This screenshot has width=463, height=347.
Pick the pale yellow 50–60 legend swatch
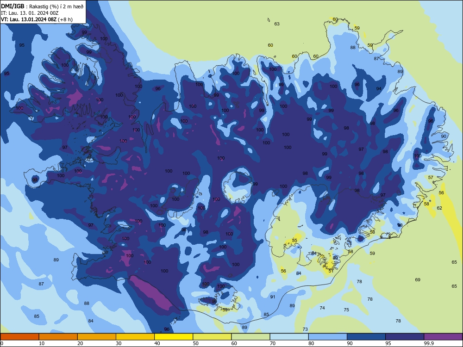coord(212,337)
